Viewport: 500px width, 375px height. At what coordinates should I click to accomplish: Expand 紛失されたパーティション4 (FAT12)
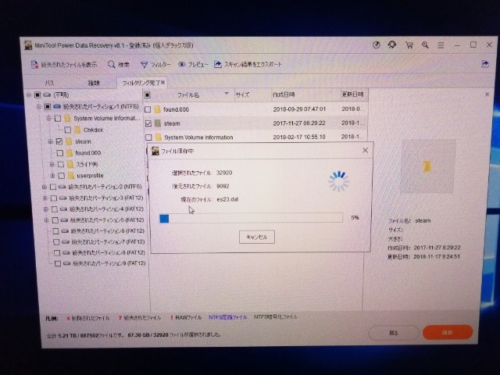(x=45, y=209)
